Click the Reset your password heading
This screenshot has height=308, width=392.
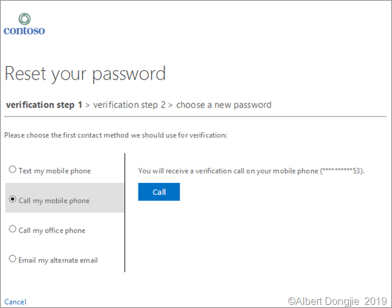coord(85,74)
